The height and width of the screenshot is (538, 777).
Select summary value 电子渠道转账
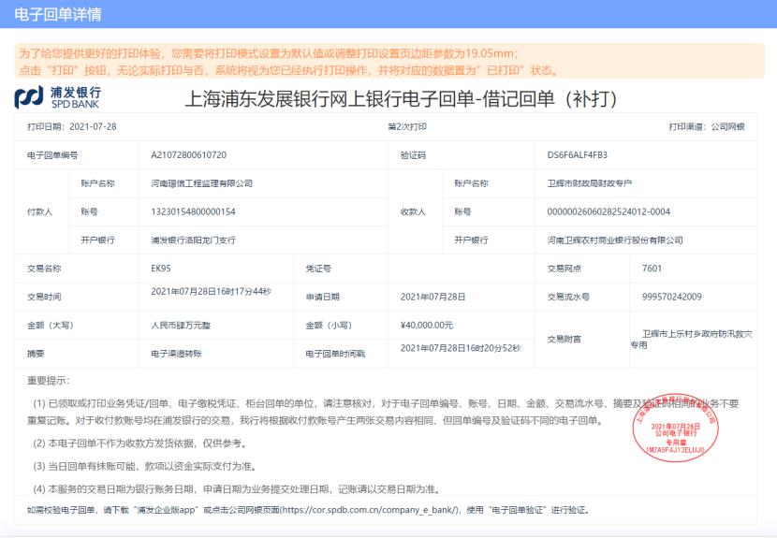point(176,354)
